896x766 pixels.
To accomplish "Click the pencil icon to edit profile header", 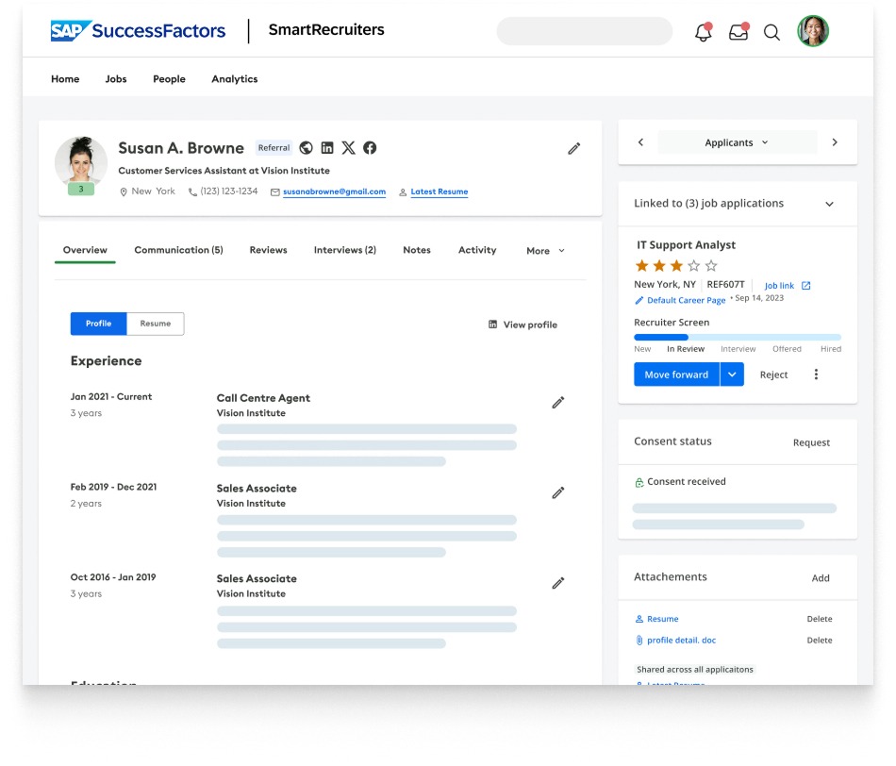I will point(574,148).
